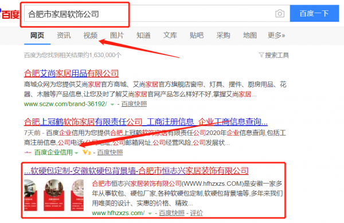Open the 知道 tab
This screenshot has width=344, height=223.
143,35
